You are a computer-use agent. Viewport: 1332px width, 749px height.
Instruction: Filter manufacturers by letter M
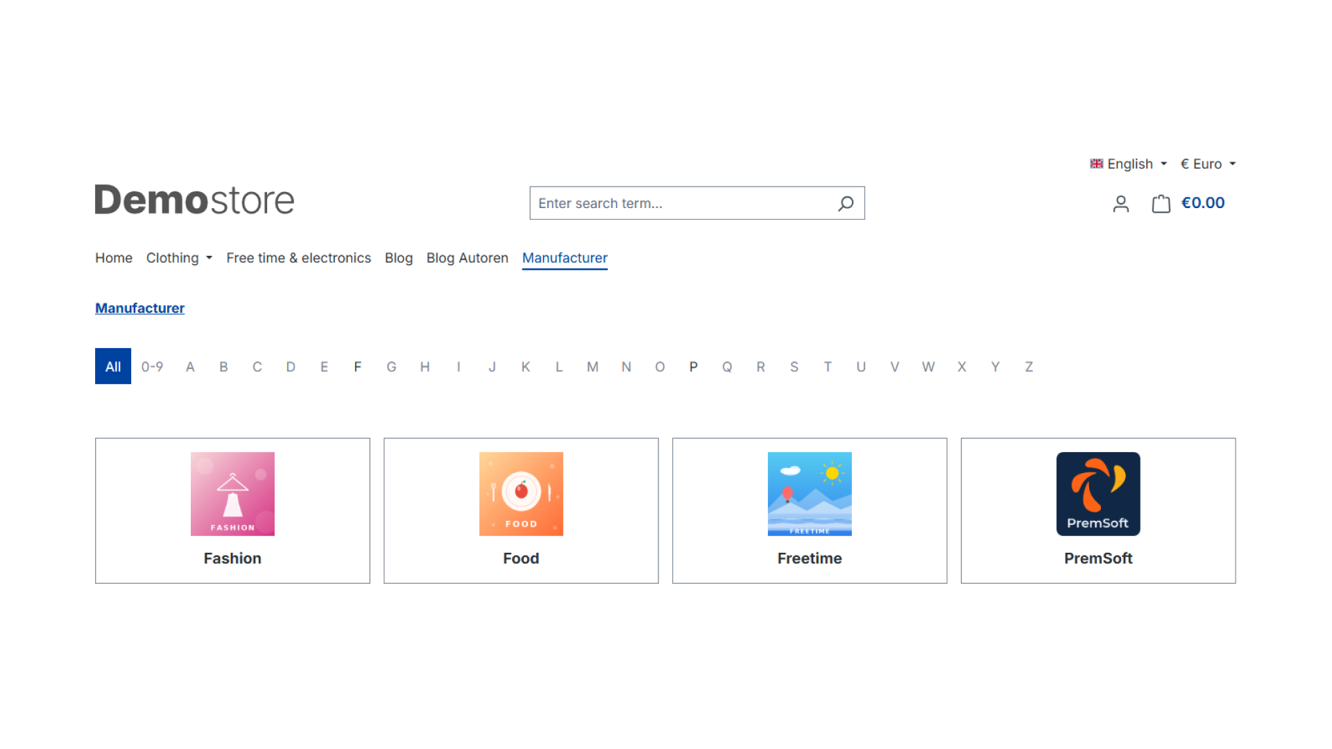(x=592, y=366)
